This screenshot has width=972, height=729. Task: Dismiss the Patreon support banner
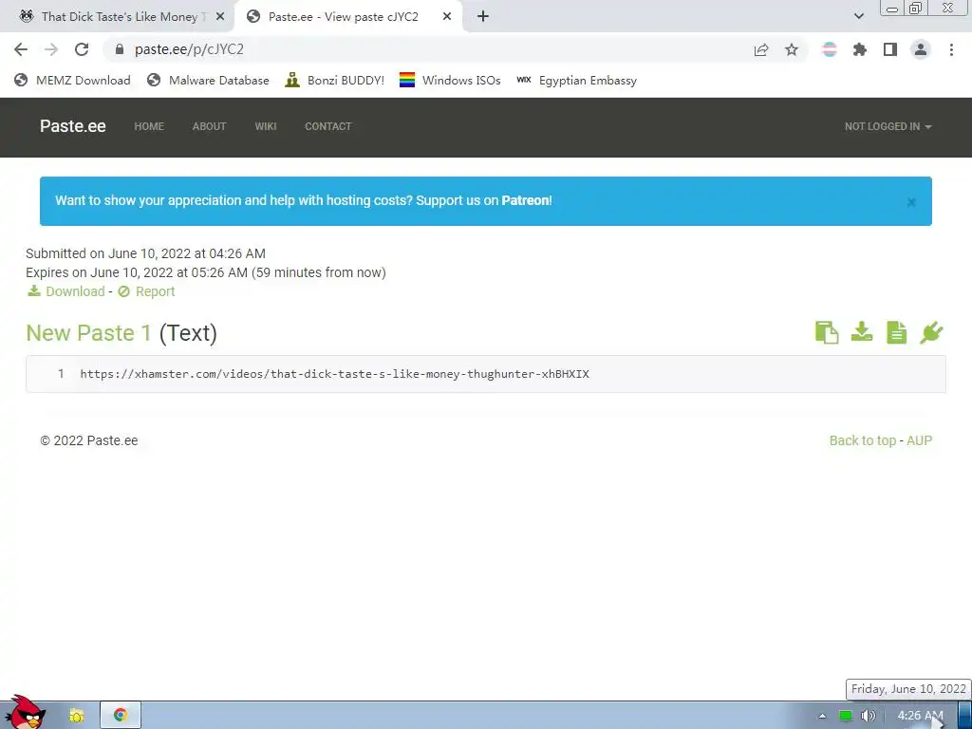pyautogui.click(x=911, y=202)
